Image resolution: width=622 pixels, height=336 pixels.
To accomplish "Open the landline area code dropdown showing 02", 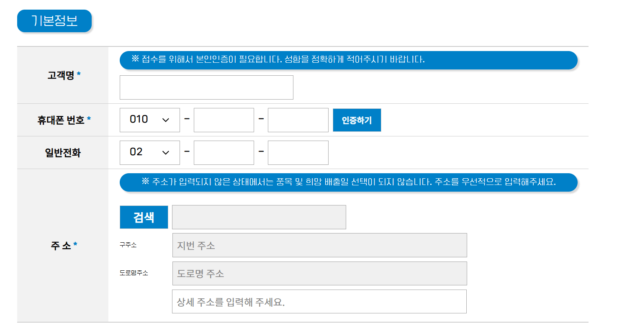I will tap(149, 152).
